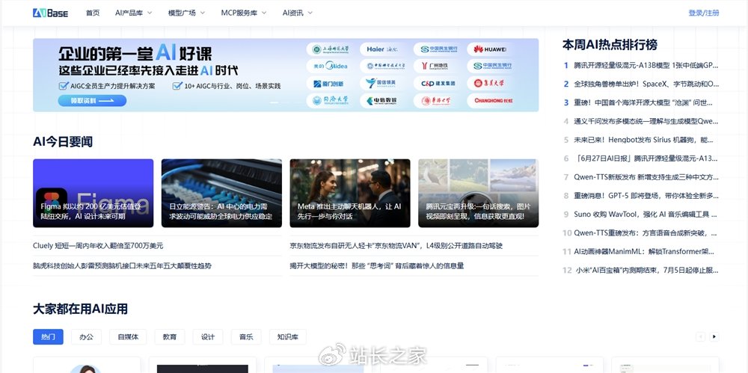
Task: Select the 音乐 category tab
Action: [246, 337]
